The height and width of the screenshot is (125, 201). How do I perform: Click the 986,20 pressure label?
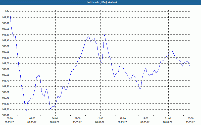point(6,52)
